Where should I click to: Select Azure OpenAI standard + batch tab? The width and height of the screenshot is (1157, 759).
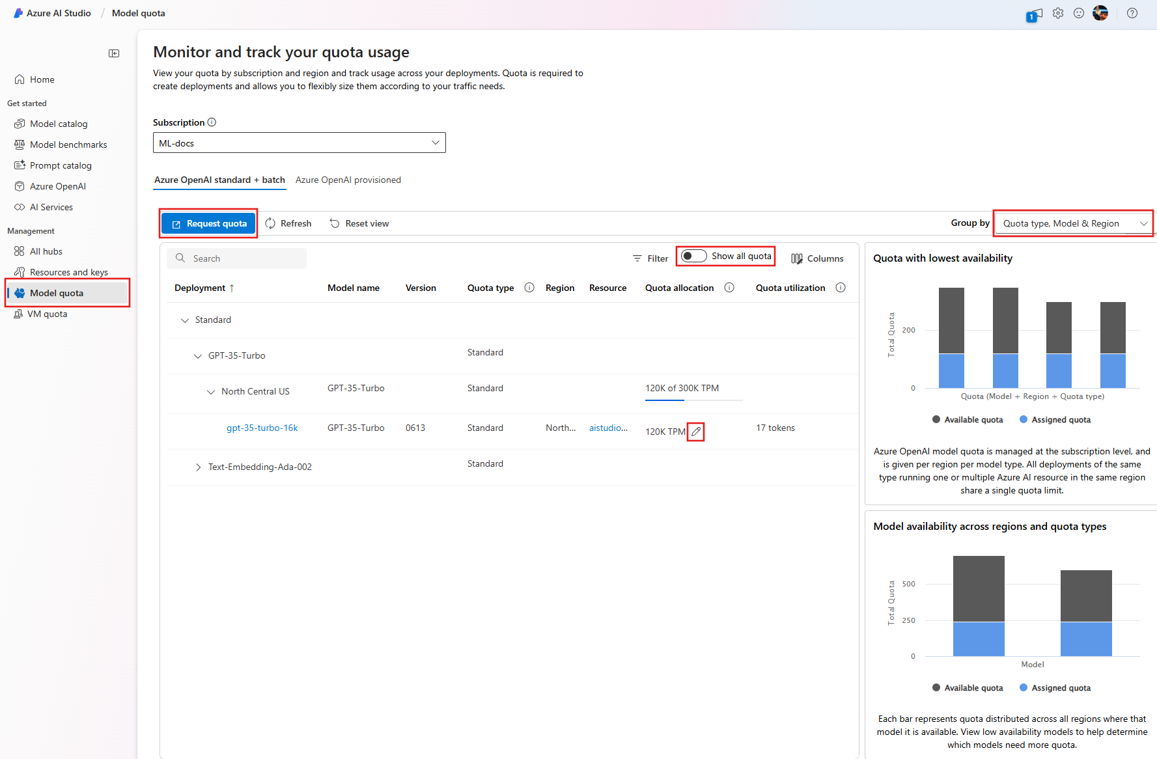219,180
